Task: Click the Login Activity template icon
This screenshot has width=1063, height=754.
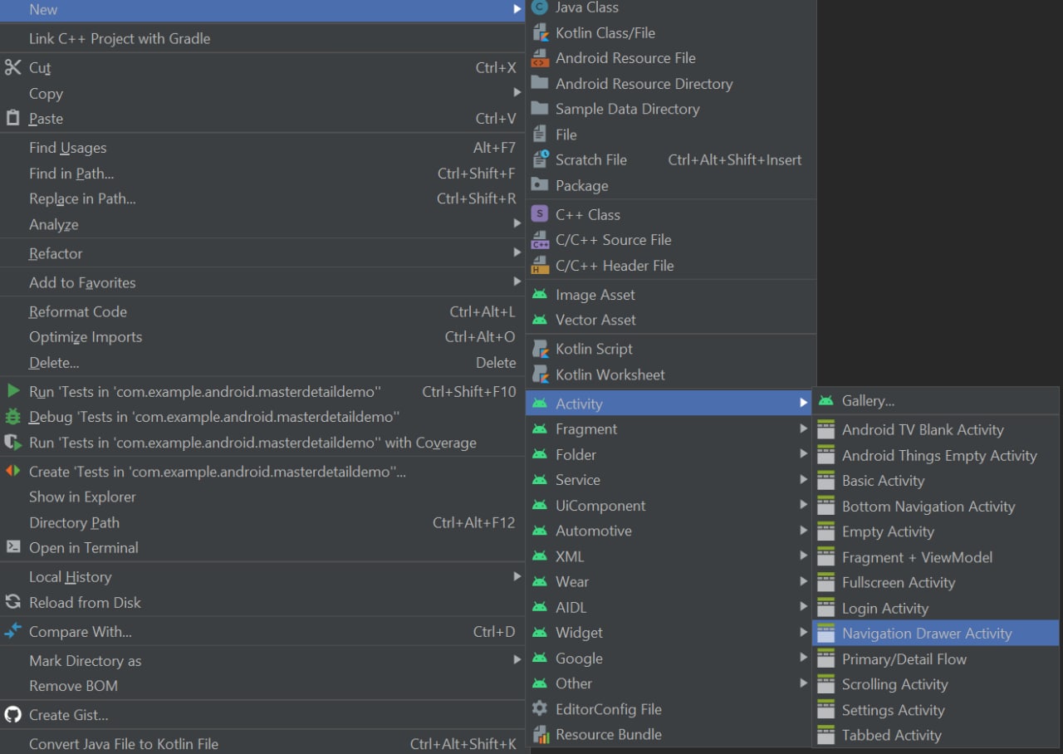Action: 825,608
